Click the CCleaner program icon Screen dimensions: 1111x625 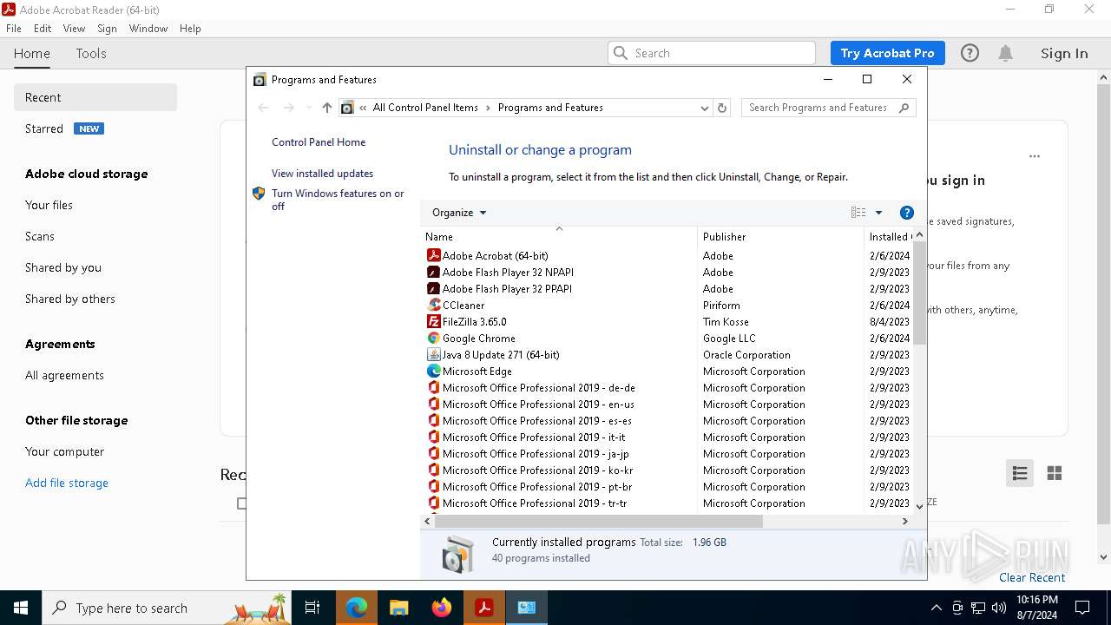434,305
